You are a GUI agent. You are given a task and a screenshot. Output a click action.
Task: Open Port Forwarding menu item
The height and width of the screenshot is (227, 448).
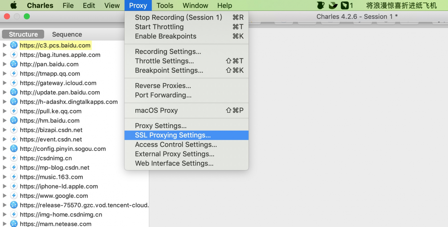(x=187, y=95)
